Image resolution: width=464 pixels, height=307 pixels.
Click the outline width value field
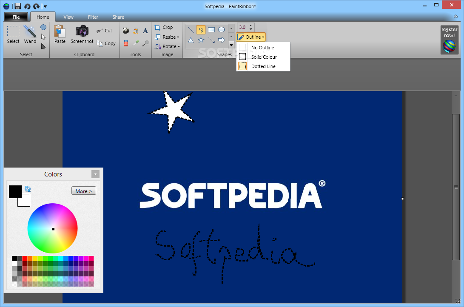pos(243,27)
